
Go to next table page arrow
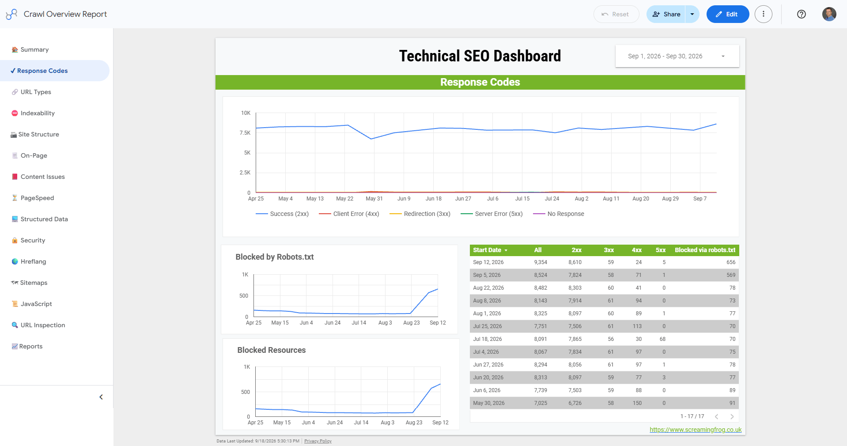point(732,416)
